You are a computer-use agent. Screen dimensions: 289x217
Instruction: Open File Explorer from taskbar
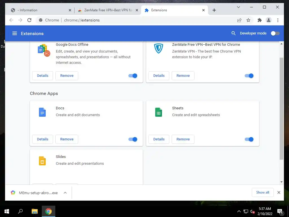click(x=34, y=211)
